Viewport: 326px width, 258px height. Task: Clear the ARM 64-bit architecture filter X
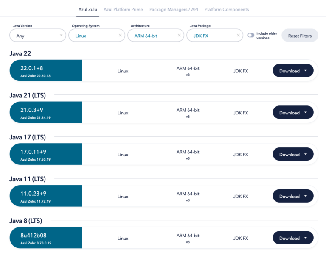tap(179, 36)
